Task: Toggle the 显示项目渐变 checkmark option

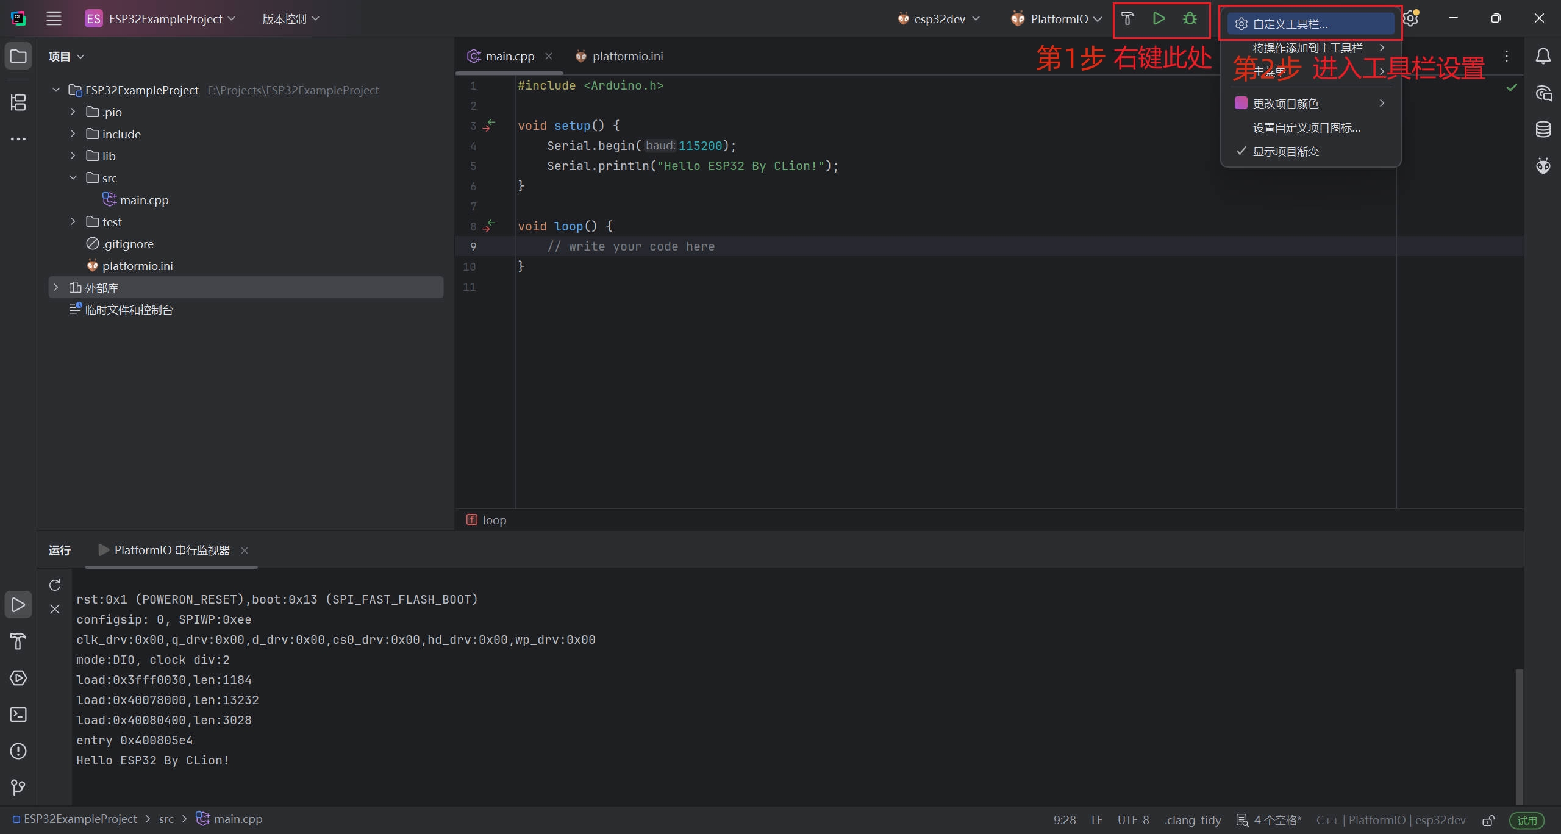Action: click(1285, 152)
